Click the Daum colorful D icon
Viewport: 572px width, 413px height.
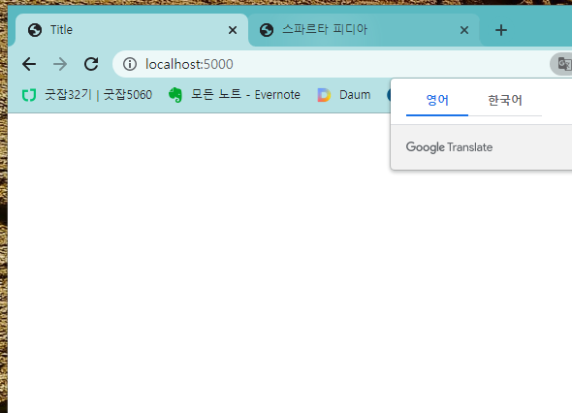pyautogui.click(x=324, y=95)
